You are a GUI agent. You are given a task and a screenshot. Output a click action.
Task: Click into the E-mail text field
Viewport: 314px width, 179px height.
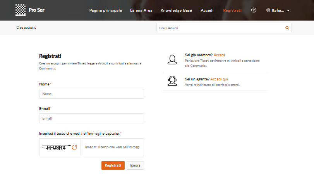tap(91, 118)
